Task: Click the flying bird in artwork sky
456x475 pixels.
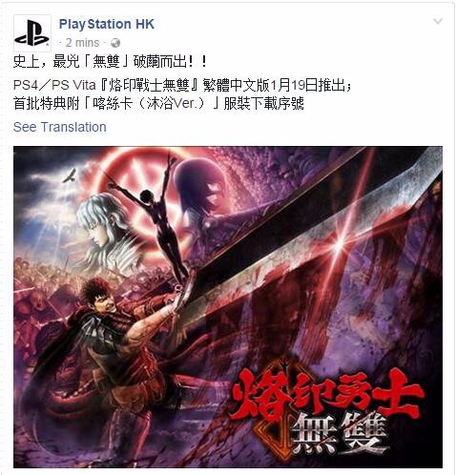Action: (70, 176)
